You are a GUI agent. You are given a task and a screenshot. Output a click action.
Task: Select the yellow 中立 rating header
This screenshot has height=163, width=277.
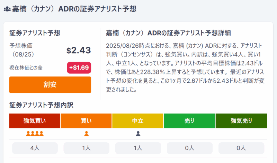138,121
